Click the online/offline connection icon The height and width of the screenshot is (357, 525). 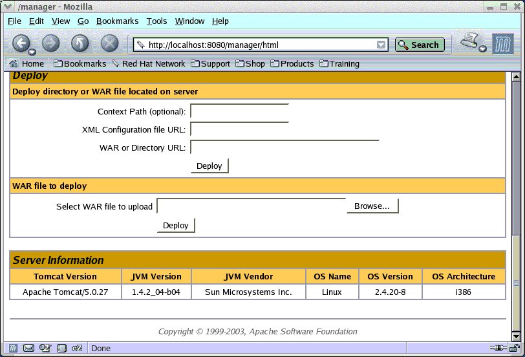coord(498,349)
